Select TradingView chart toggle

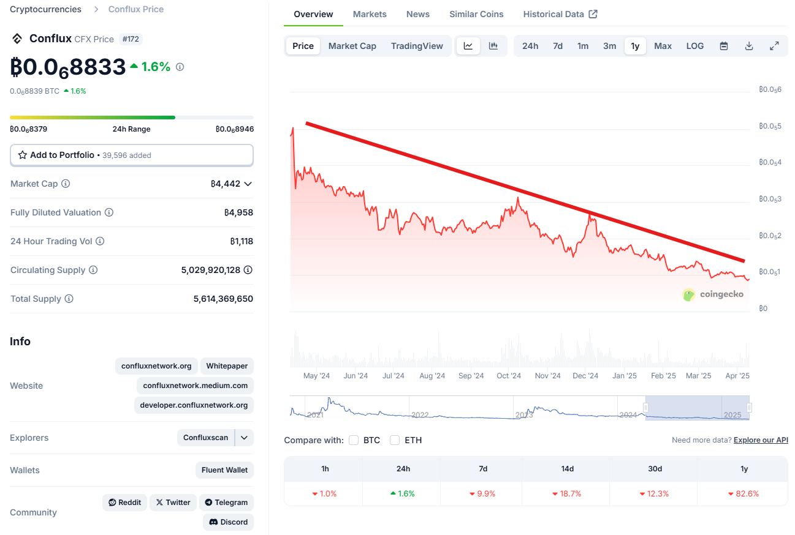pos(417,46)
